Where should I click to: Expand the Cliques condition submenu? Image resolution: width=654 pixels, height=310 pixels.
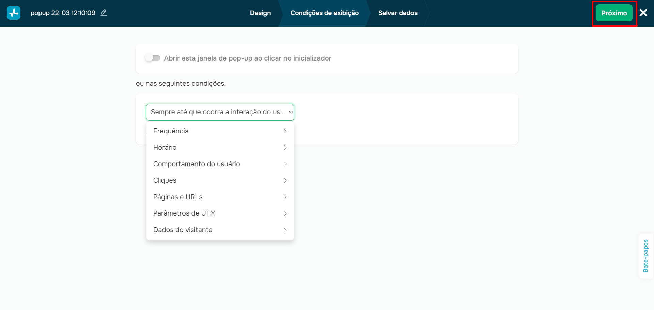click(165, 180)
